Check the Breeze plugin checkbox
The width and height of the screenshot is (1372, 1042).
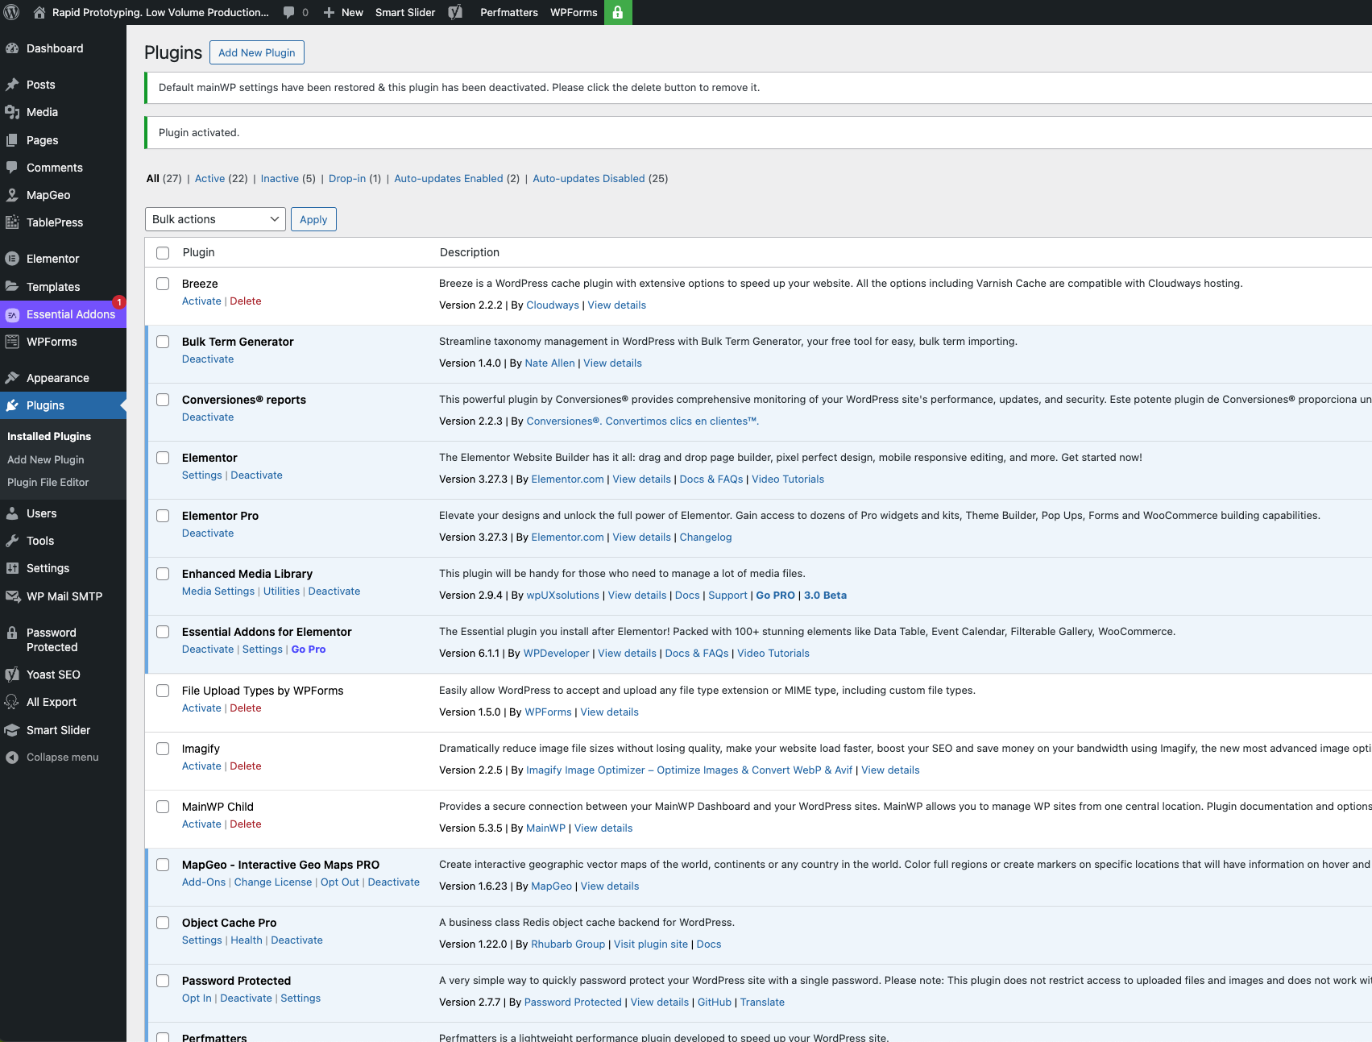(x=163, y=284)
